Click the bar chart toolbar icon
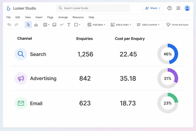Screen dimensions: 196x131 coord(36,25)
